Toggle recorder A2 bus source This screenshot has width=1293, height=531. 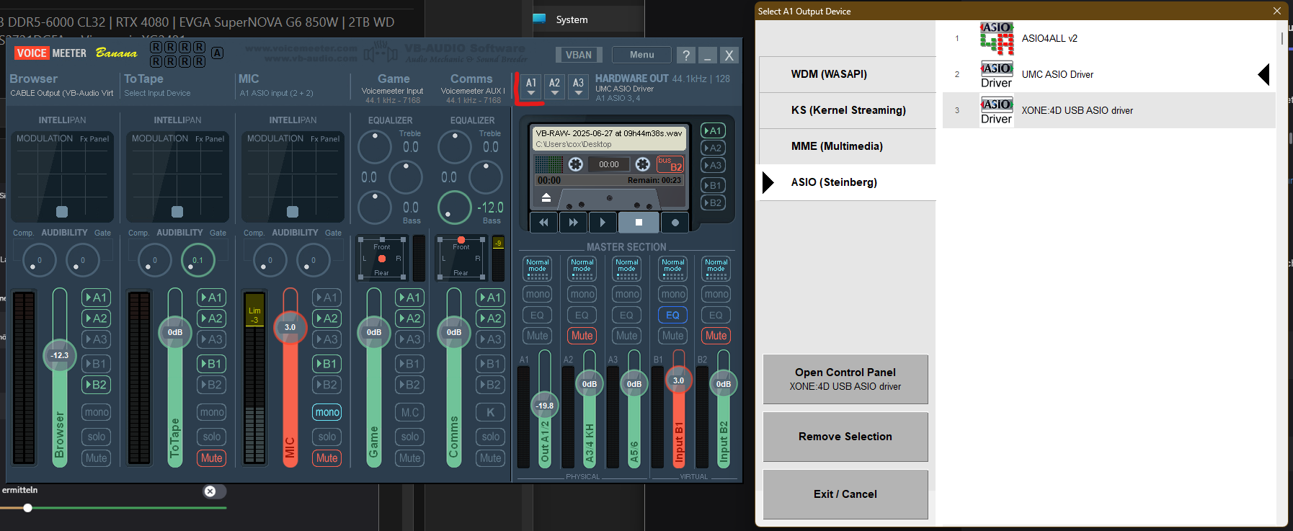click(x=713, y=148)
